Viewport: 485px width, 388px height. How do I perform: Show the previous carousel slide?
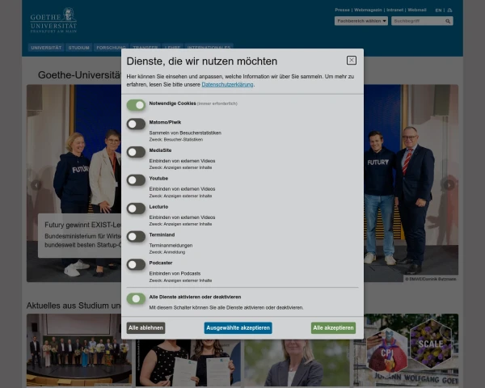[36, 185]
